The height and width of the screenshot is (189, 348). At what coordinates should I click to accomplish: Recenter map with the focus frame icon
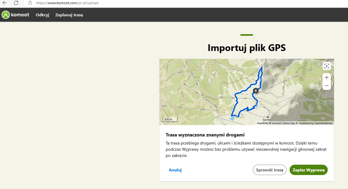[327, 66]
